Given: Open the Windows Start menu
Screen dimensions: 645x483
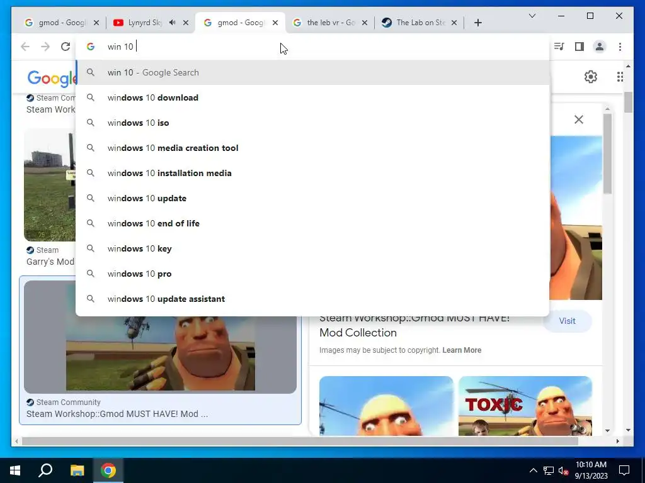Looking at the screenshot, I should click(x=15, y=470).
